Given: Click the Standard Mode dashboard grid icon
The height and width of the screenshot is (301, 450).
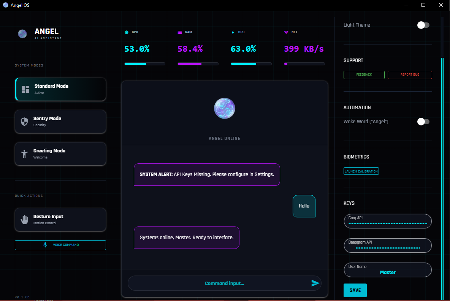Looking at the screenshot, I should pyautogui.click(x=25, y=89).
